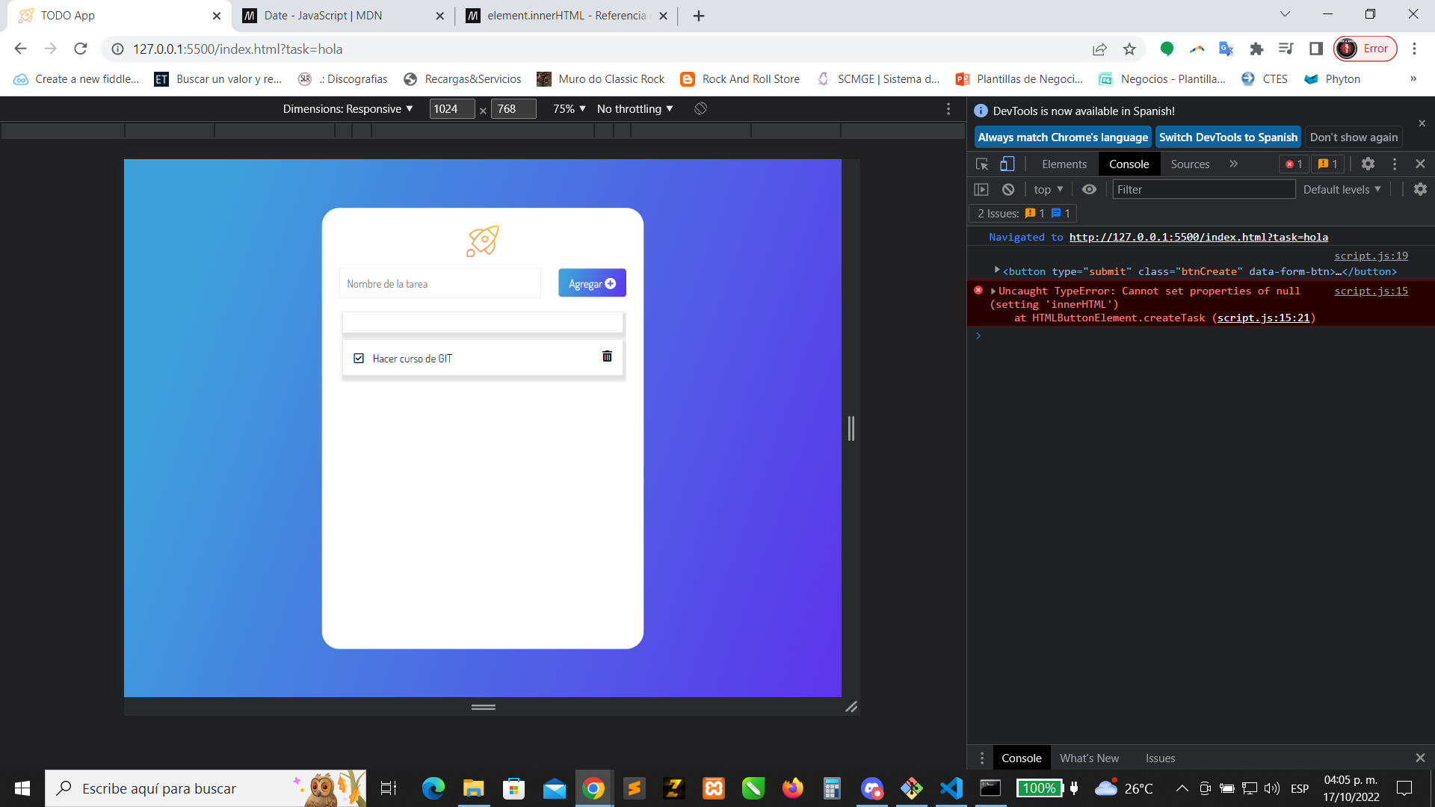Viewport: 1435px width, 807px height.
Task: Click the viewport width field 1024
Action: [x=451, y=109]
